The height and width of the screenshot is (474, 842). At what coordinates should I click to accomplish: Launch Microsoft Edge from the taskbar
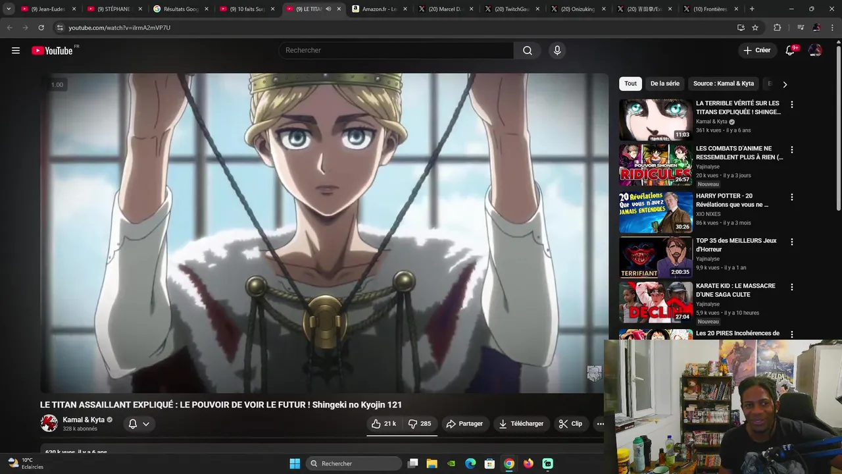(470, 463)
